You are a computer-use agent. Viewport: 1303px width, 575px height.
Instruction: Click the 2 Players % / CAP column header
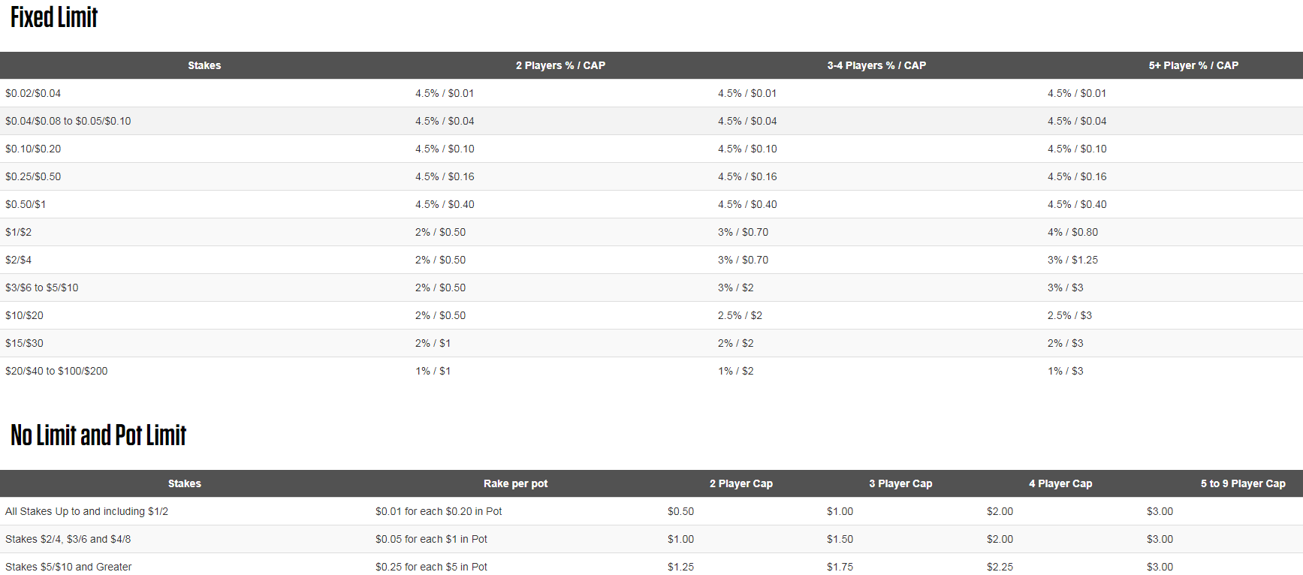pyautogui.click(x=560, y=65)
